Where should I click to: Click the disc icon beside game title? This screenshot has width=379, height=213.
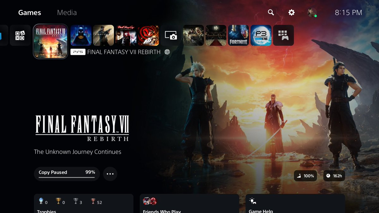pyautogui.click(x=167, y=52)
